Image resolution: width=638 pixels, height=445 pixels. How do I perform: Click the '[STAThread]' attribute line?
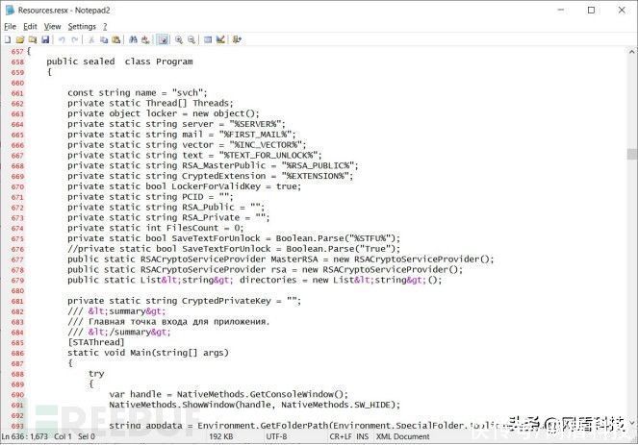click(x=96, y=342)
